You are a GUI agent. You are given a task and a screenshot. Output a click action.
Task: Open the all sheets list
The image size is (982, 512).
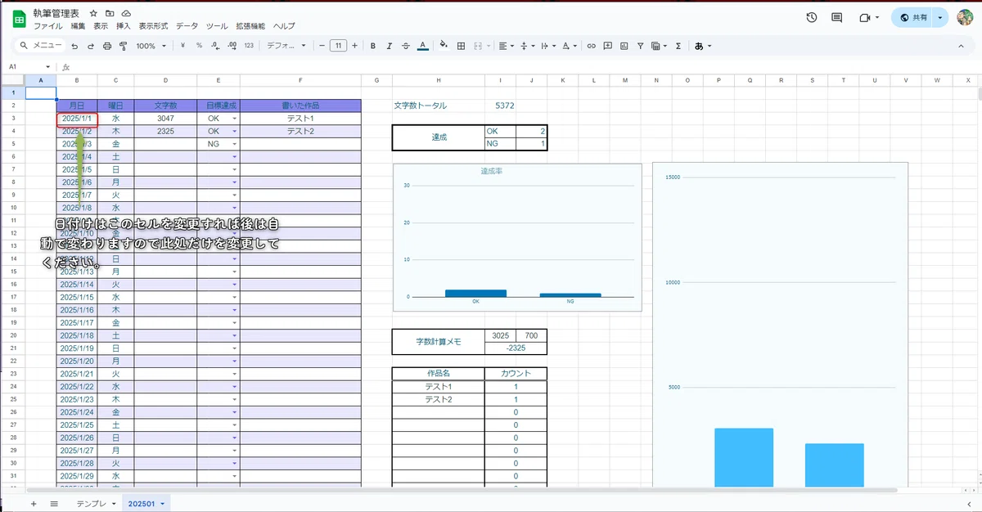(x=54, y=503)
